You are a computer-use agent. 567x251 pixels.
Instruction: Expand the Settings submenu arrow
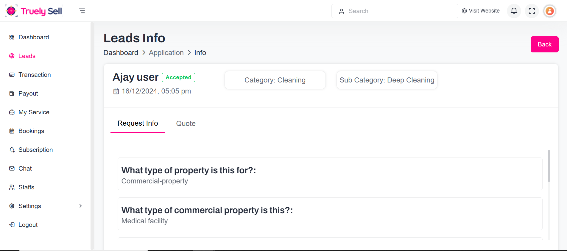coord(80,206)
